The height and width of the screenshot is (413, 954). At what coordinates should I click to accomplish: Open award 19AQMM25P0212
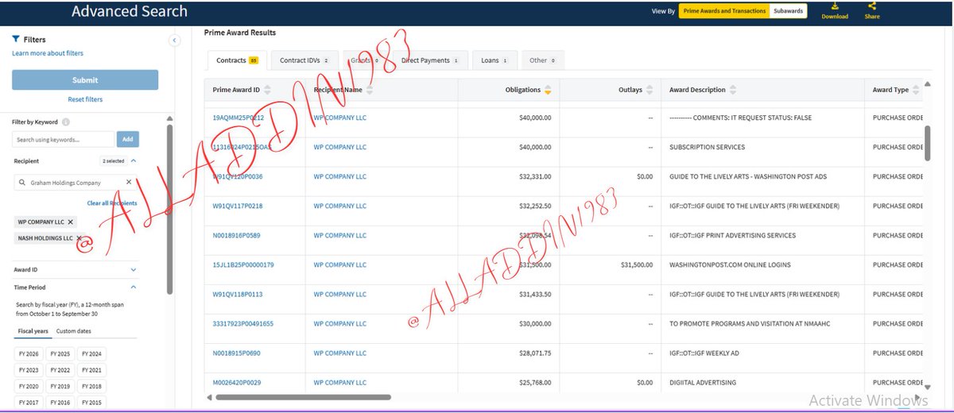(238, 118)
